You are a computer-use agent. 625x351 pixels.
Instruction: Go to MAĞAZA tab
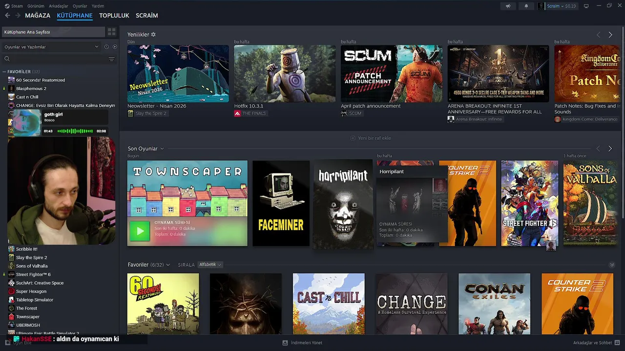click(38, 16)
